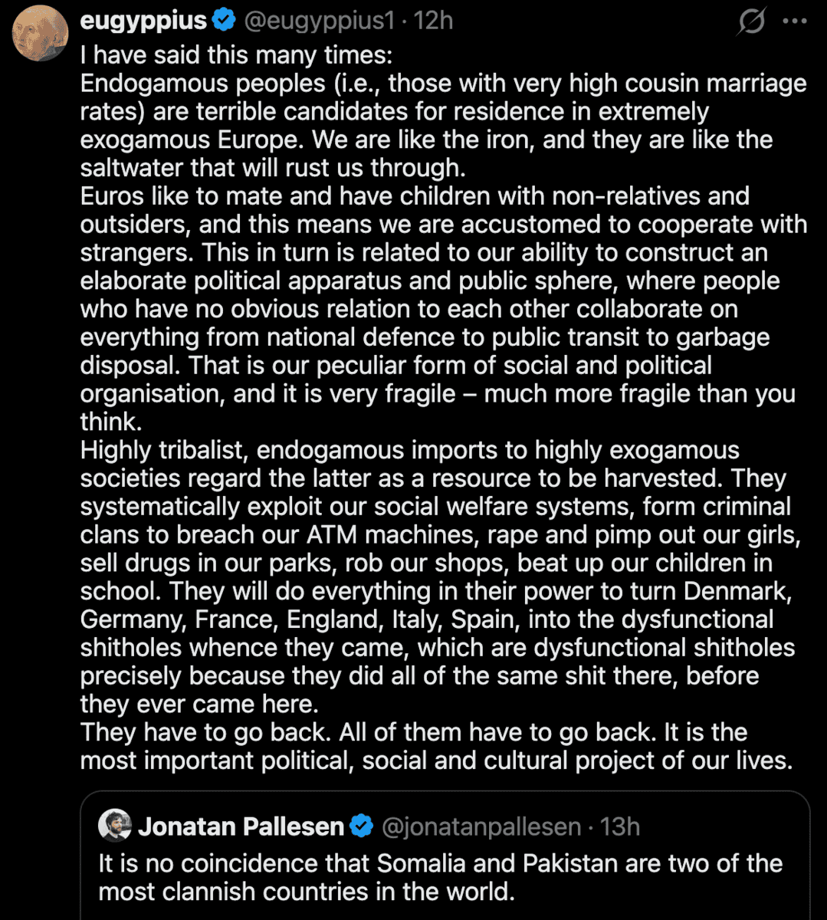This screenshot has height=920, width=827.
Task: Click the Grok explain-post icon
Action: [x=751, y=21]
